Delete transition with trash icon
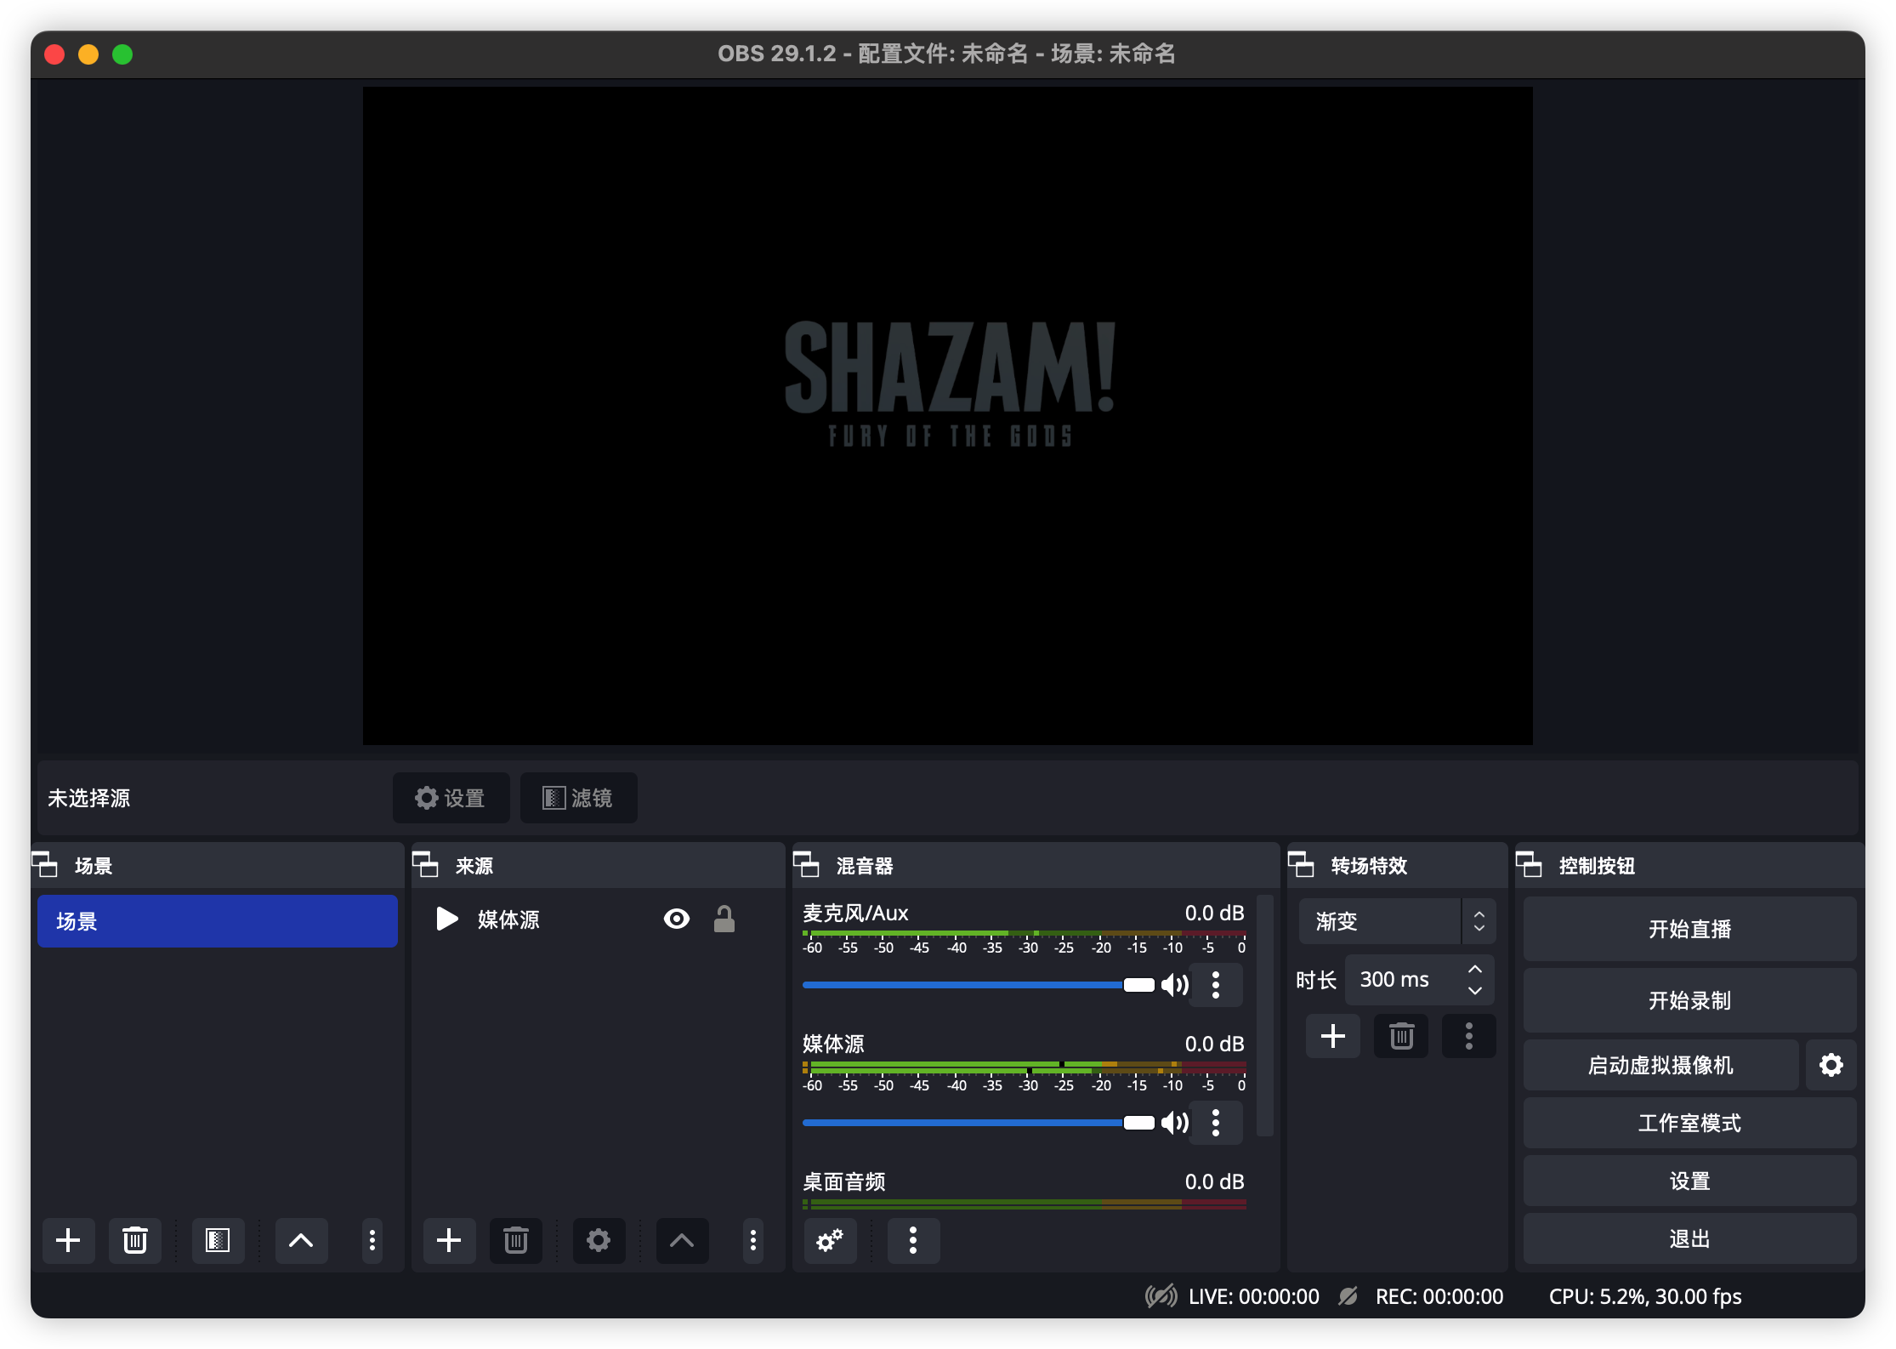 click(1401, 1036)
